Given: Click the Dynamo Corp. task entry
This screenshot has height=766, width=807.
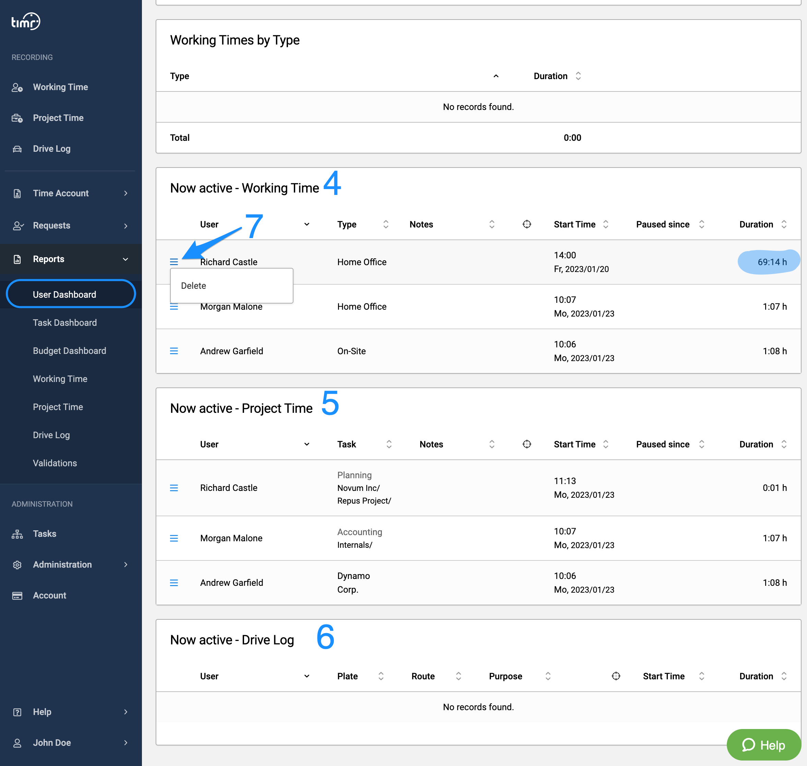Looking at the screenshot, I should (x=353, y=583).
